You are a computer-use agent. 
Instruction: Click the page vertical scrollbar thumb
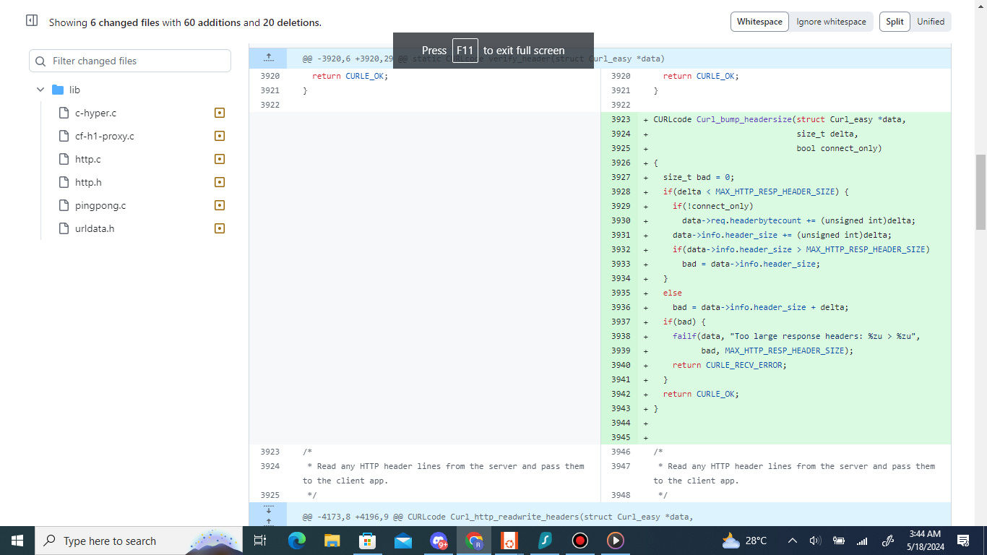tap(980, 192)
